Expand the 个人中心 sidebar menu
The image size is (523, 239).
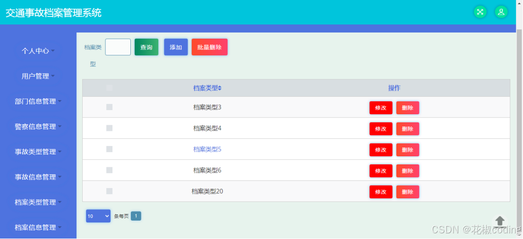click(x=38, y=51)
